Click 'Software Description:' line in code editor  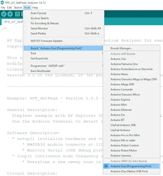tap(33, 133)
